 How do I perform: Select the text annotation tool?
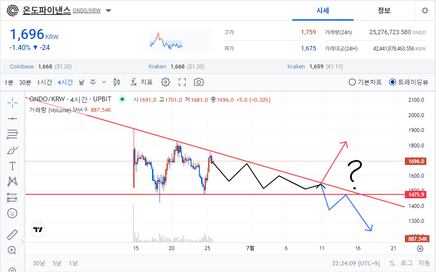tap(12, 166)
